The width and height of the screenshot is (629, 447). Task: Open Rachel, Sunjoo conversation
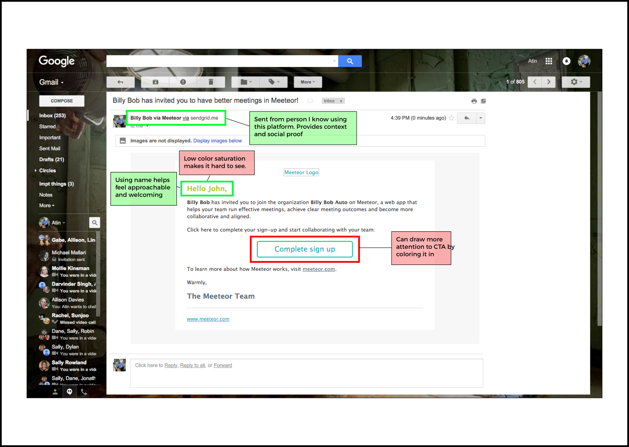point(67,319)
